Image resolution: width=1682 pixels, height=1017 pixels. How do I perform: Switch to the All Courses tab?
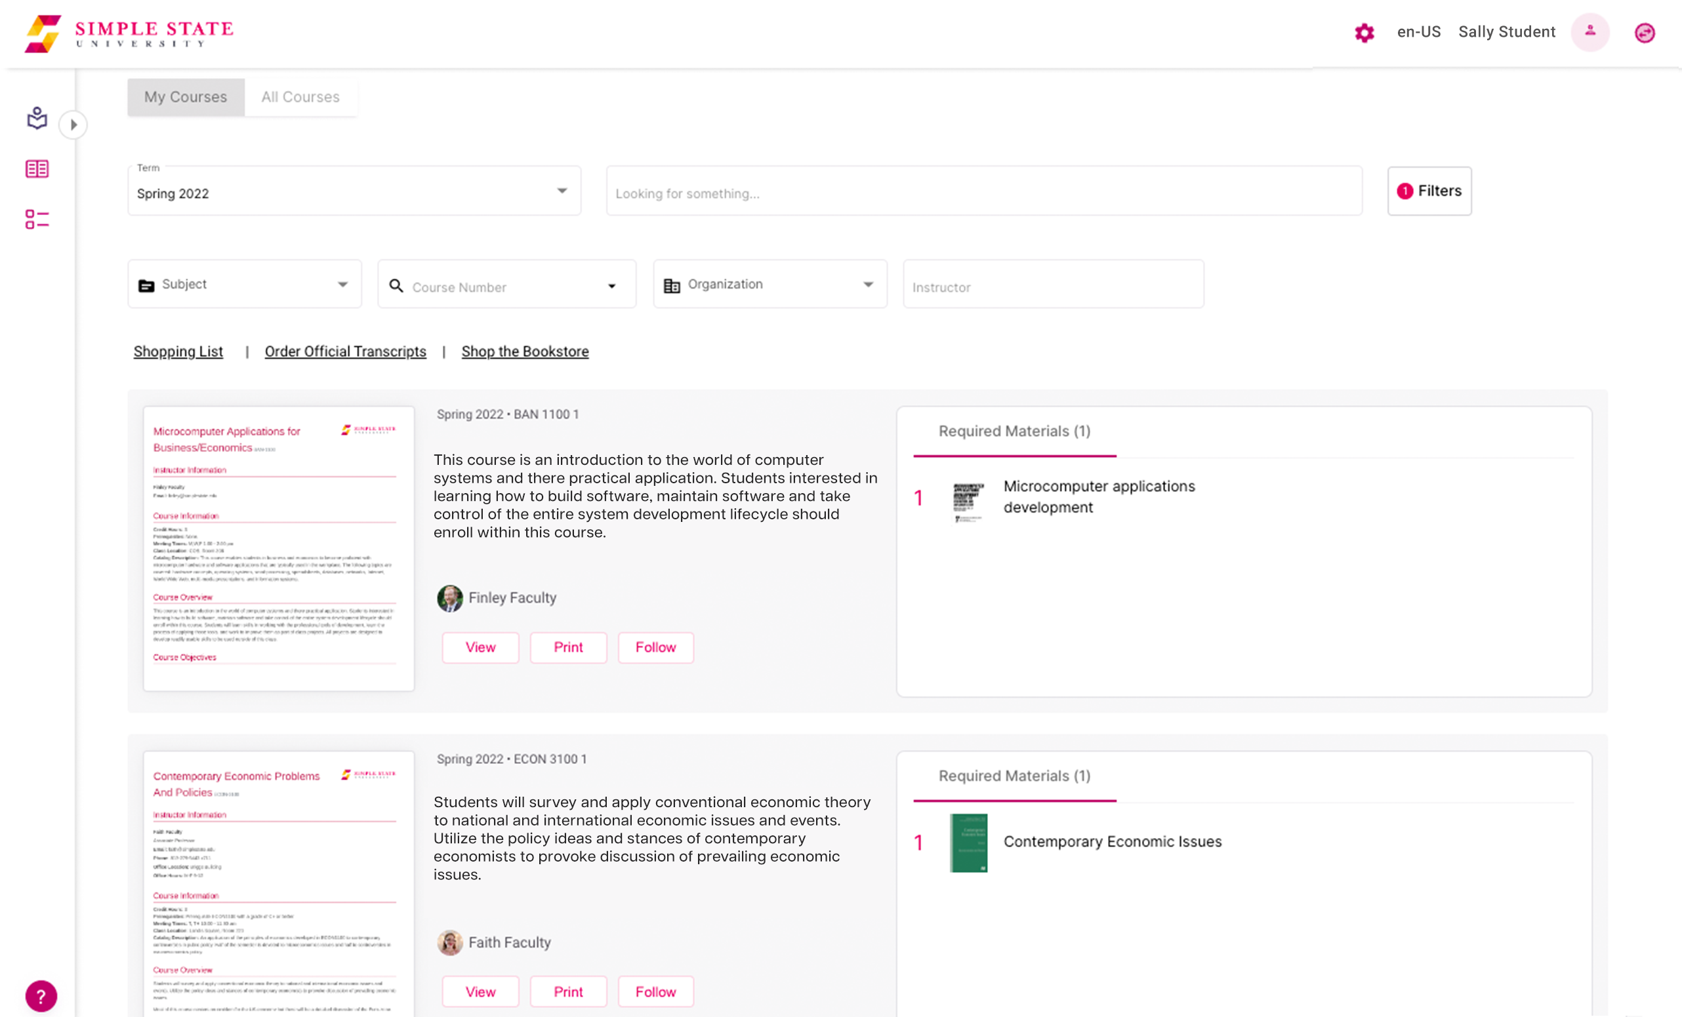pos(301,96)
